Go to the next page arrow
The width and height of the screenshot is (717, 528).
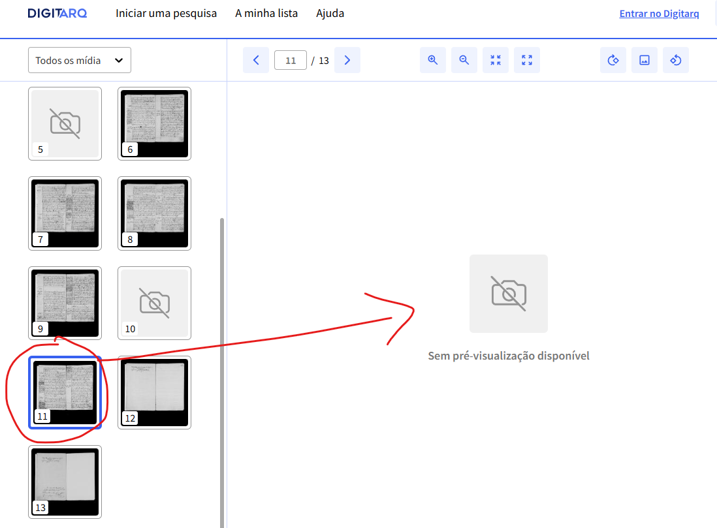[347, 60]
